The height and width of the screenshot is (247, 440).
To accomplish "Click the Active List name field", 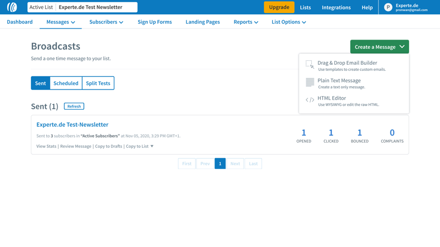I will tap(96, 7).
